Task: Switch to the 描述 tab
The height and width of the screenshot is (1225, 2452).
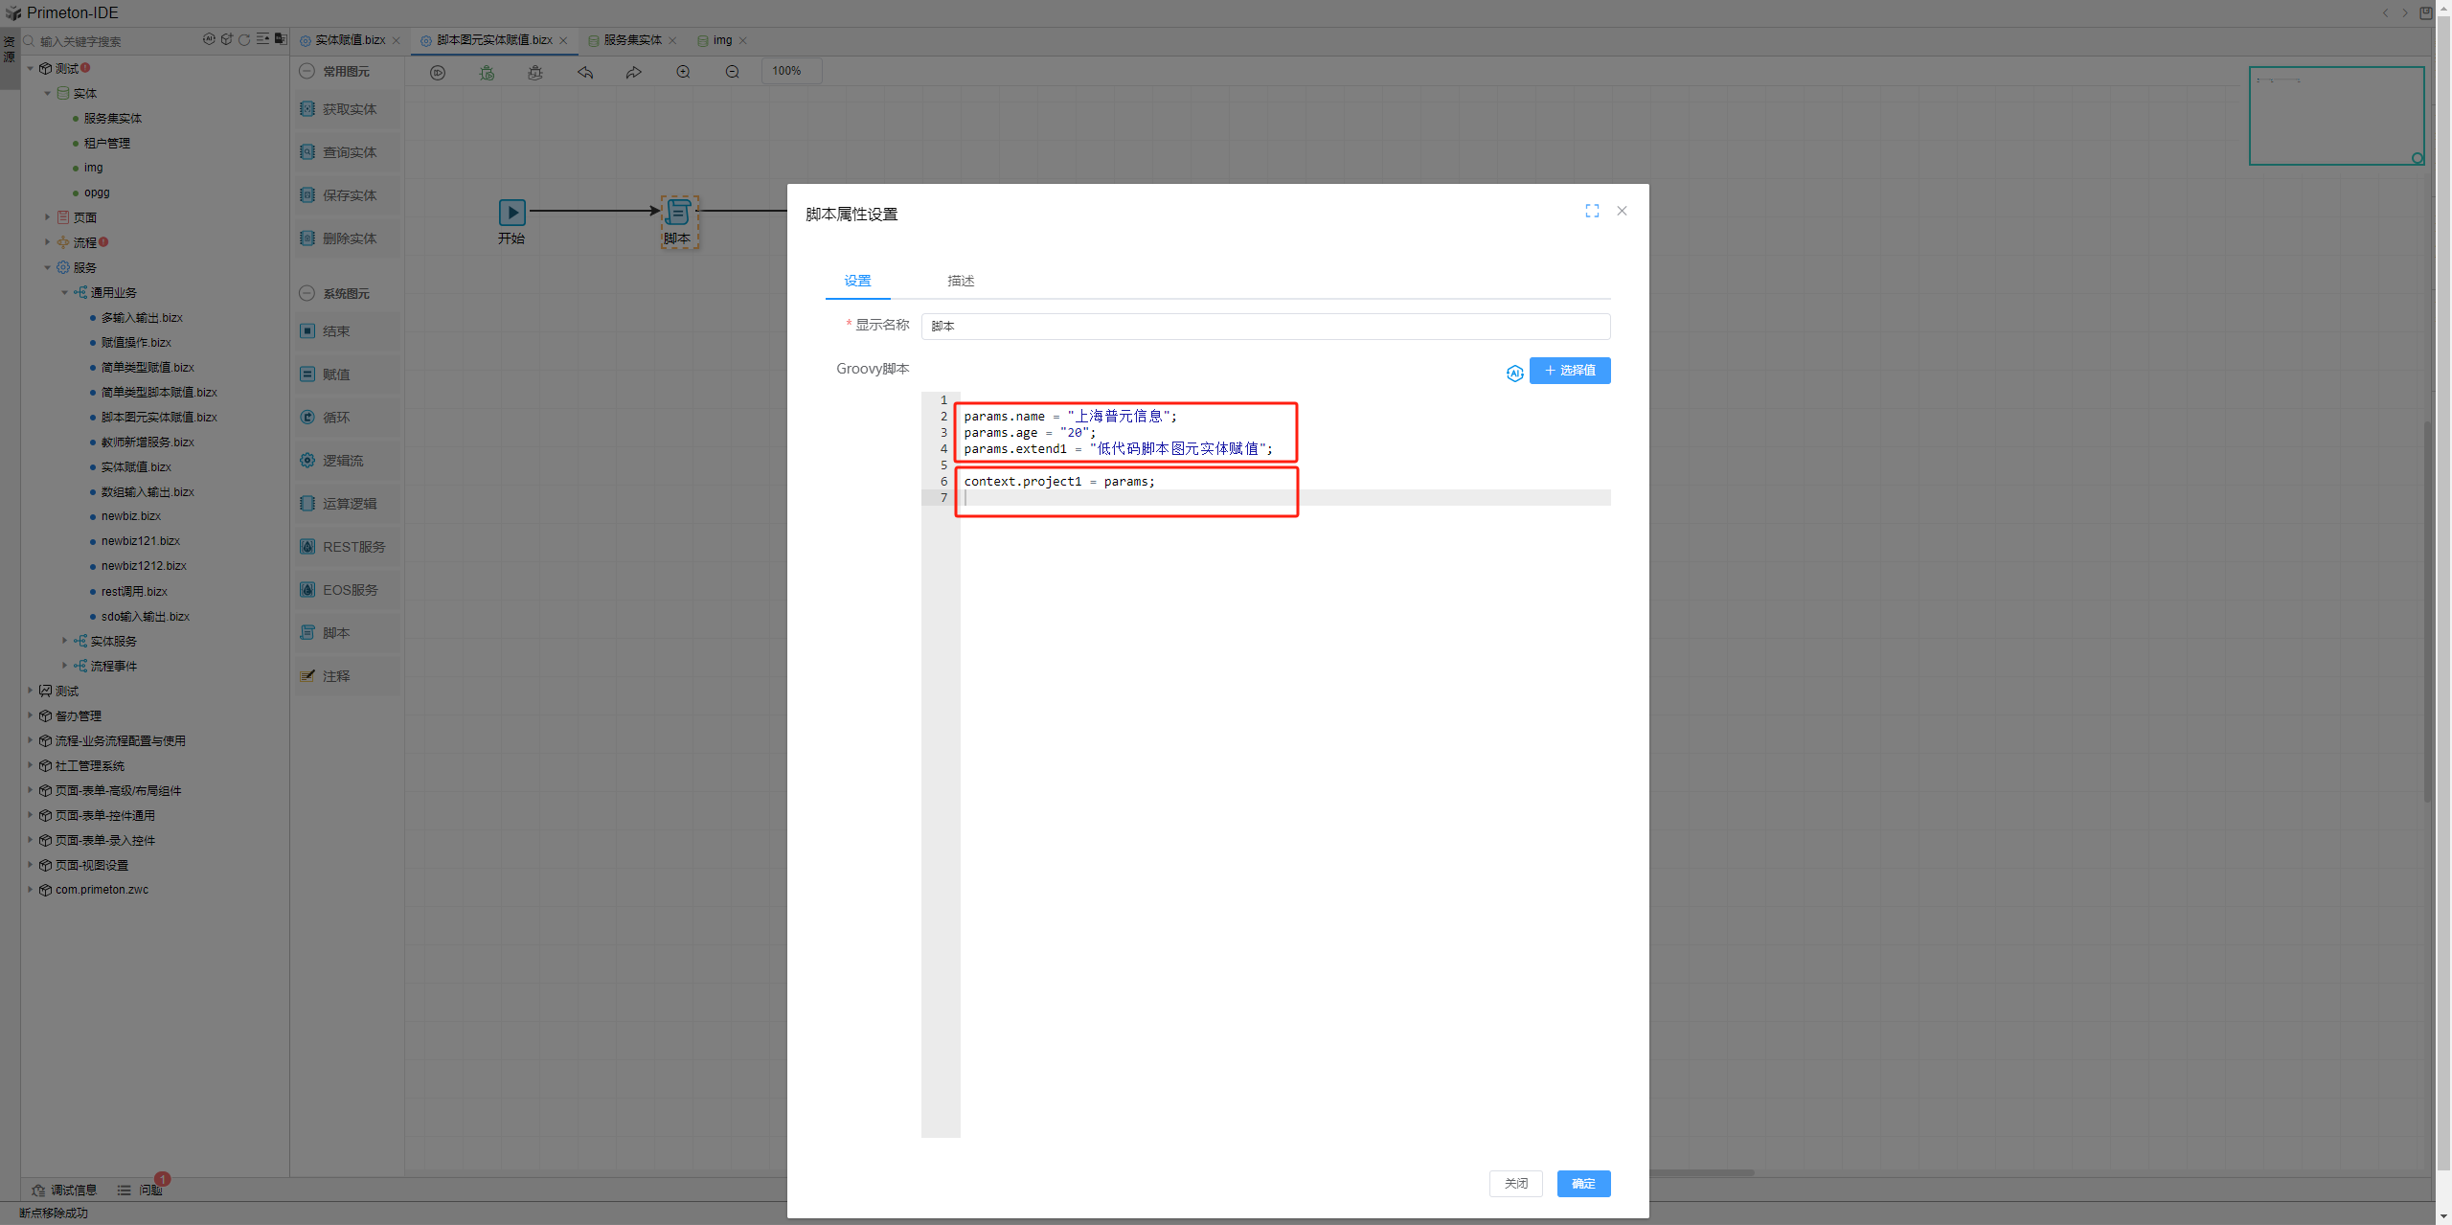Action: (x=960, y=281)
